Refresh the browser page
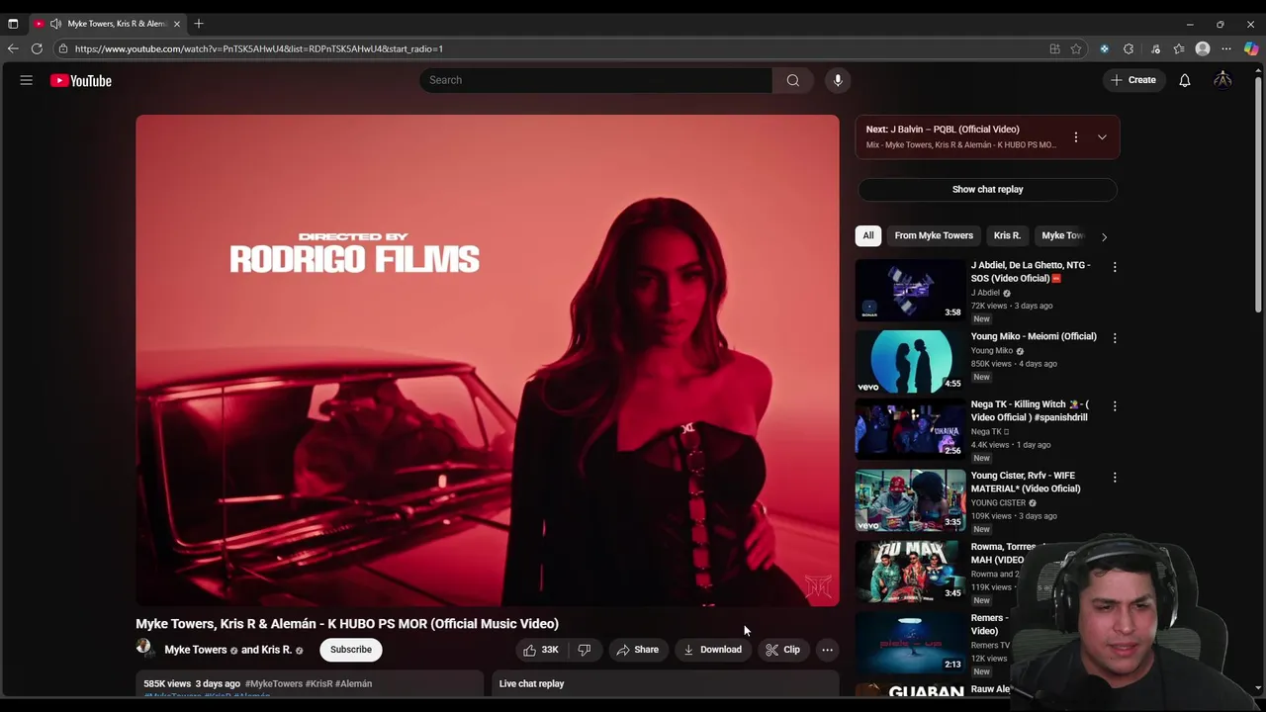Viewport: 1266px width, 712px height. tap(37, 48)
